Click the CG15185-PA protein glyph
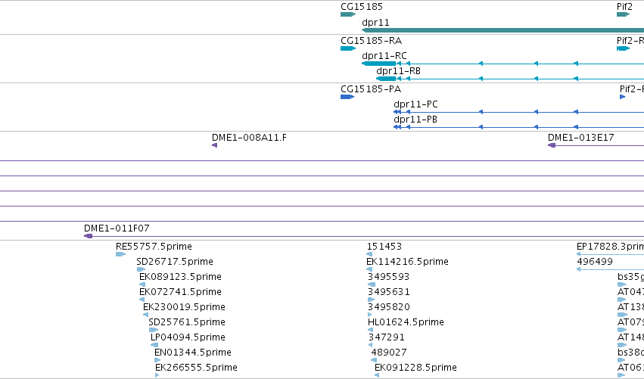 pyautogui.click(x=347, y=97)
